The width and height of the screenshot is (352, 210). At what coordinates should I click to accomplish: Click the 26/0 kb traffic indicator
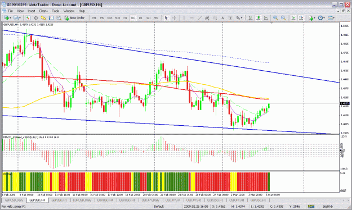tap(328, 207)
